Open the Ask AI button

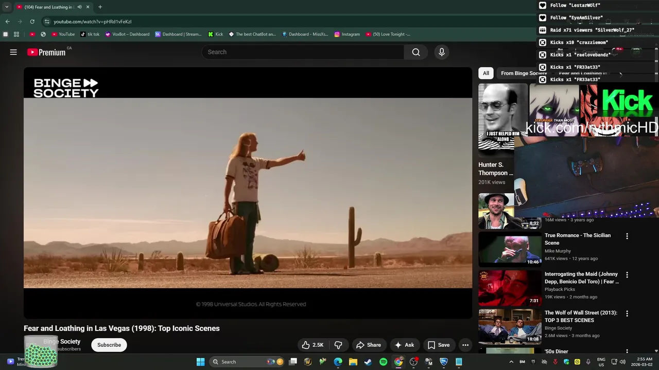click(x=404, y=345)
